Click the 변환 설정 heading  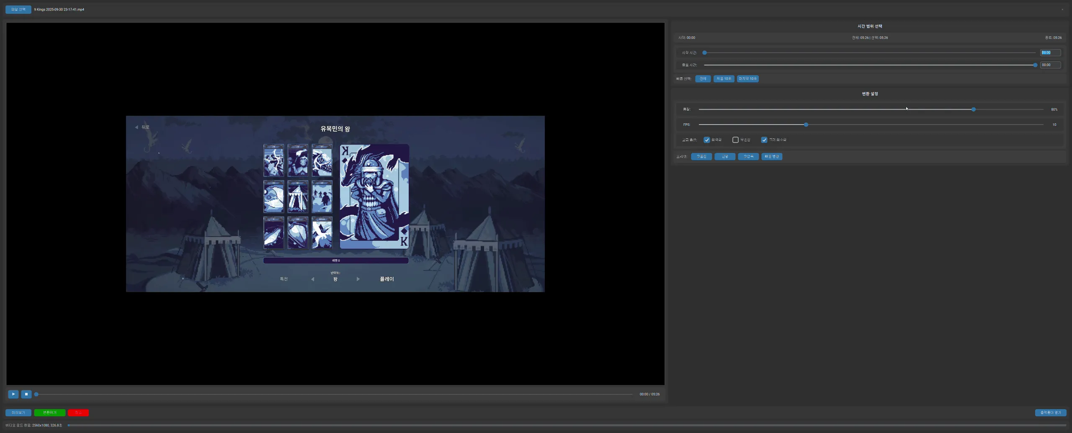(870, 94)
